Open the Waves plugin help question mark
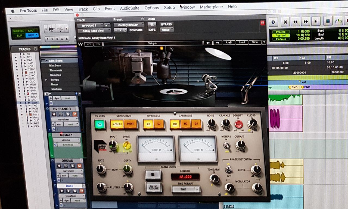The image size is (348, 209). tap(264, 42)
